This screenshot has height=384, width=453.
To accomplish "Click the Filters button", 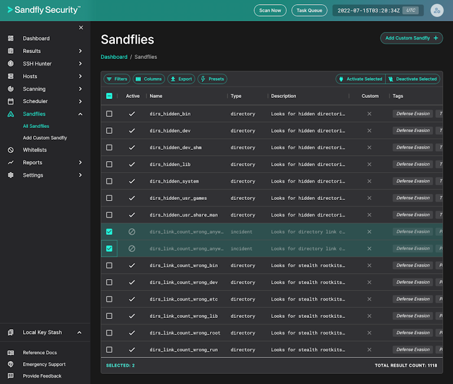I will pos(117,79).
